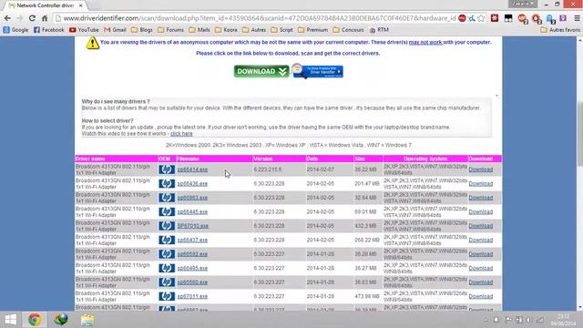Viewport: 583px width, 328px height.
Task: Click the system tray clock
Action: click(x=564, y=320)
